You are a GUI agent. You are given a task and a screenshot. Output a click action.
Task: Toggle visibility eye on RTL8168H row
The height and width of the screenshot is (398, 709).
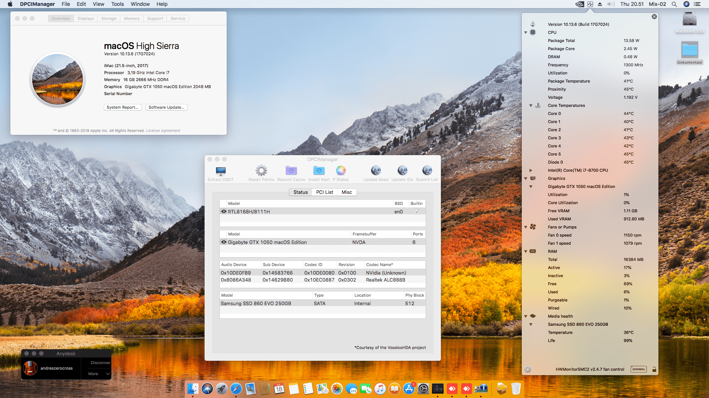tap(223, 212)
